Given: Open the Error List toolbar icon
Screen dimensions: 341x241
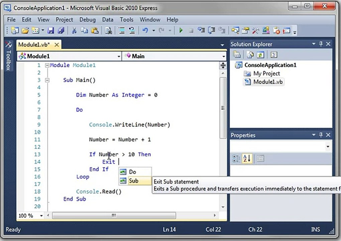Looking at the screenshot, I should [x=276, y=30].
